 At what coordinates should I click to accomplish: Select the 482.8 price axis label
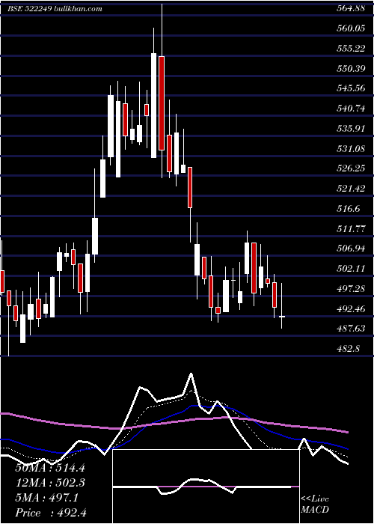coord(348,349)
